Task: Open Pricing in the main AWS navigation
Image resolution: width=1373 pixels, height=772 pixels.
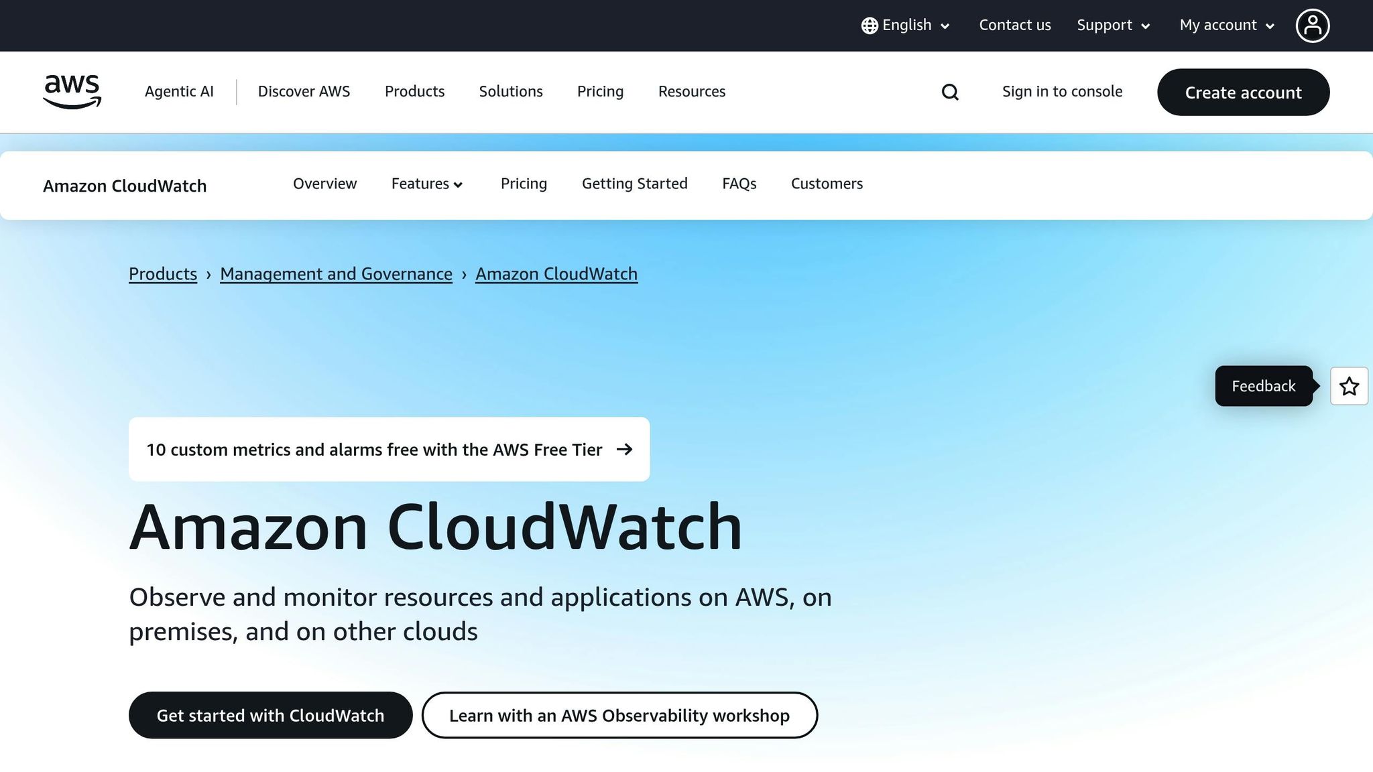Action: [x=600, y=91]
